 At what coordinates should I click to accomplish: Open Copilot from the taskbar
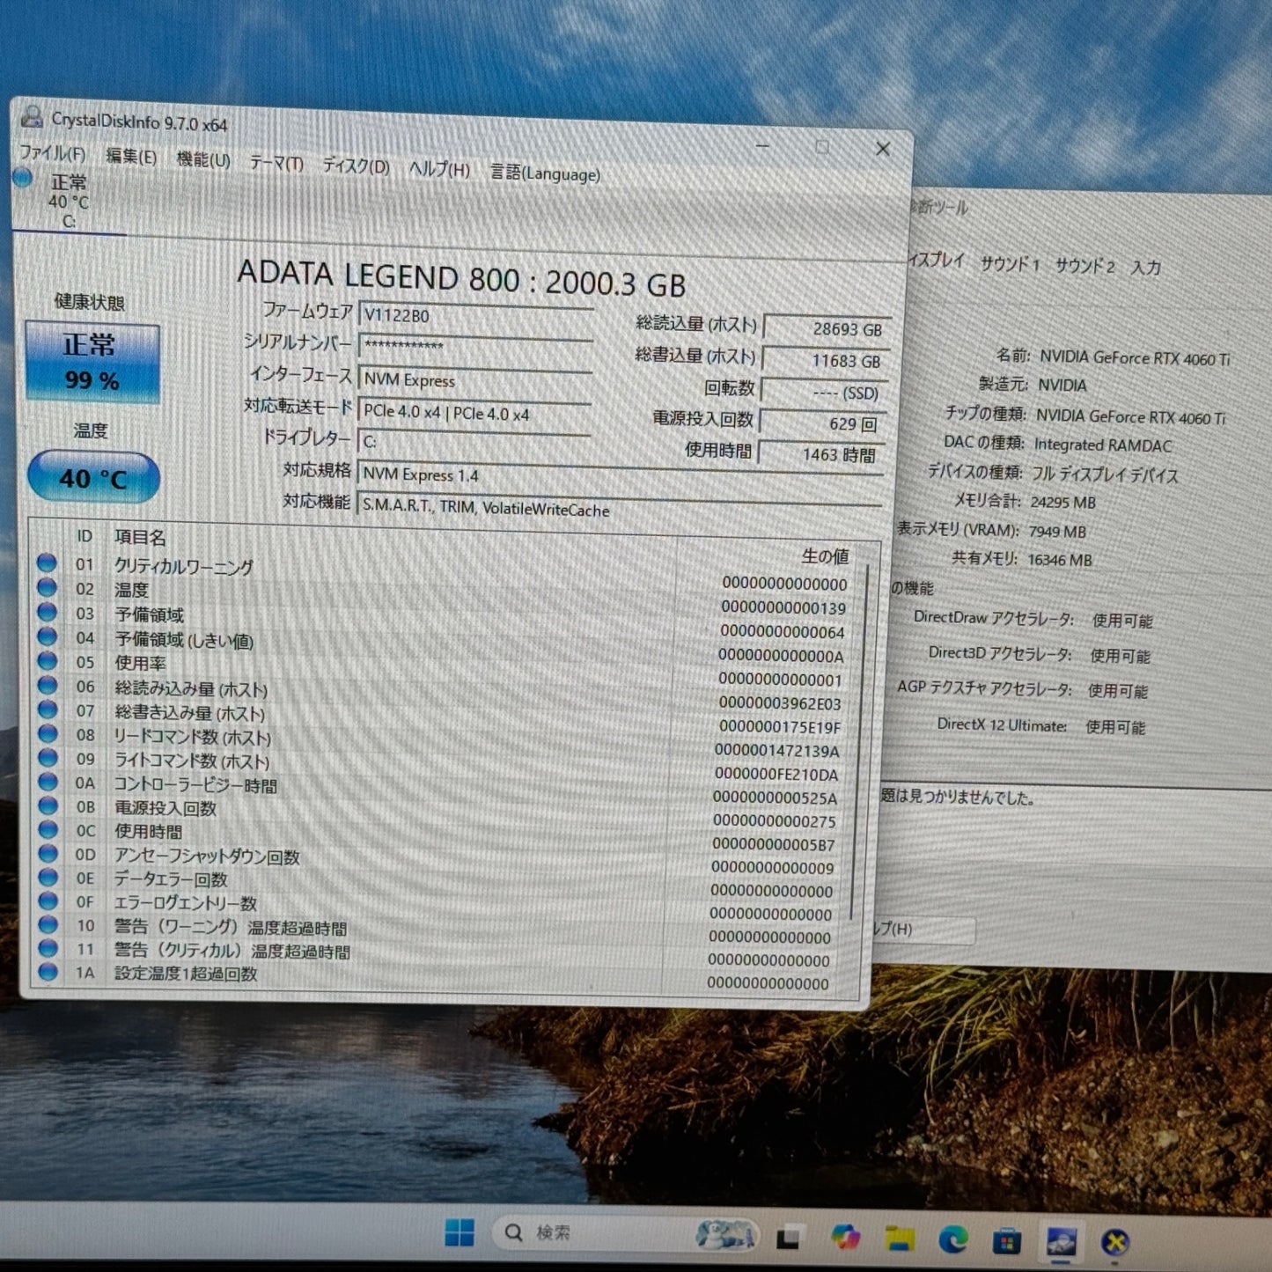(x=845, y=1237)
